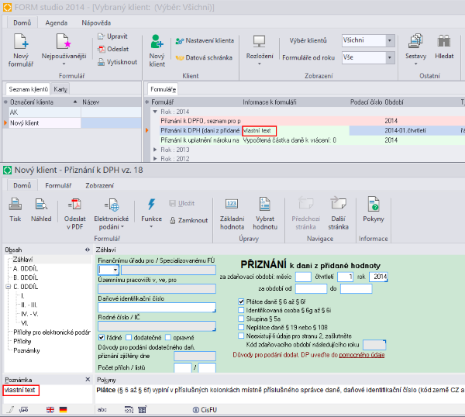465x417 pixels.
Task: Click the Hledat binoculars icon
Action: [x=444, y=41]
